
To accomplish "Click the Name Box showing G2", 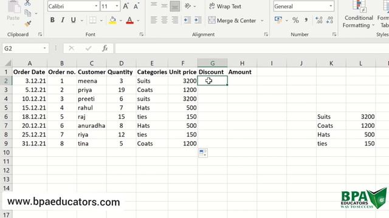I will point(26,48).
